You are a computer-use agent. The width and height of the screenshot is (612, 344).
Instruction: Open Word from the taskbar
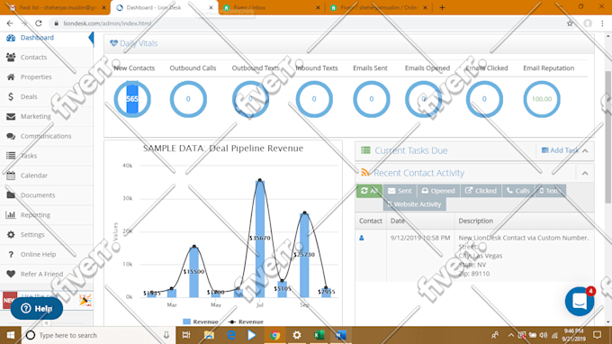pyautogui.click(x=341, y=335)
